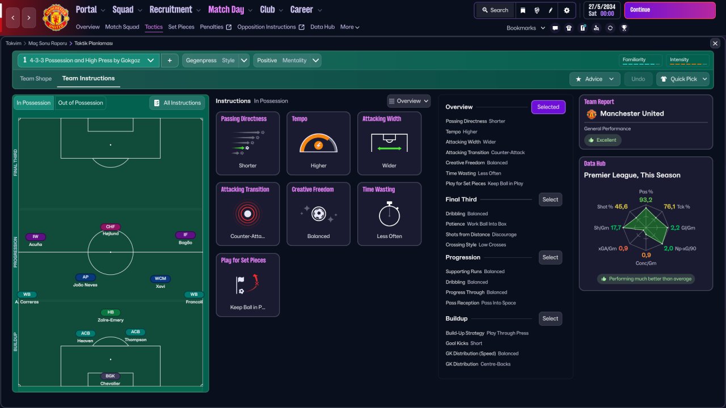Switch to In Possession view
Viewport: 726px width, 408px height.
point(33,103)
